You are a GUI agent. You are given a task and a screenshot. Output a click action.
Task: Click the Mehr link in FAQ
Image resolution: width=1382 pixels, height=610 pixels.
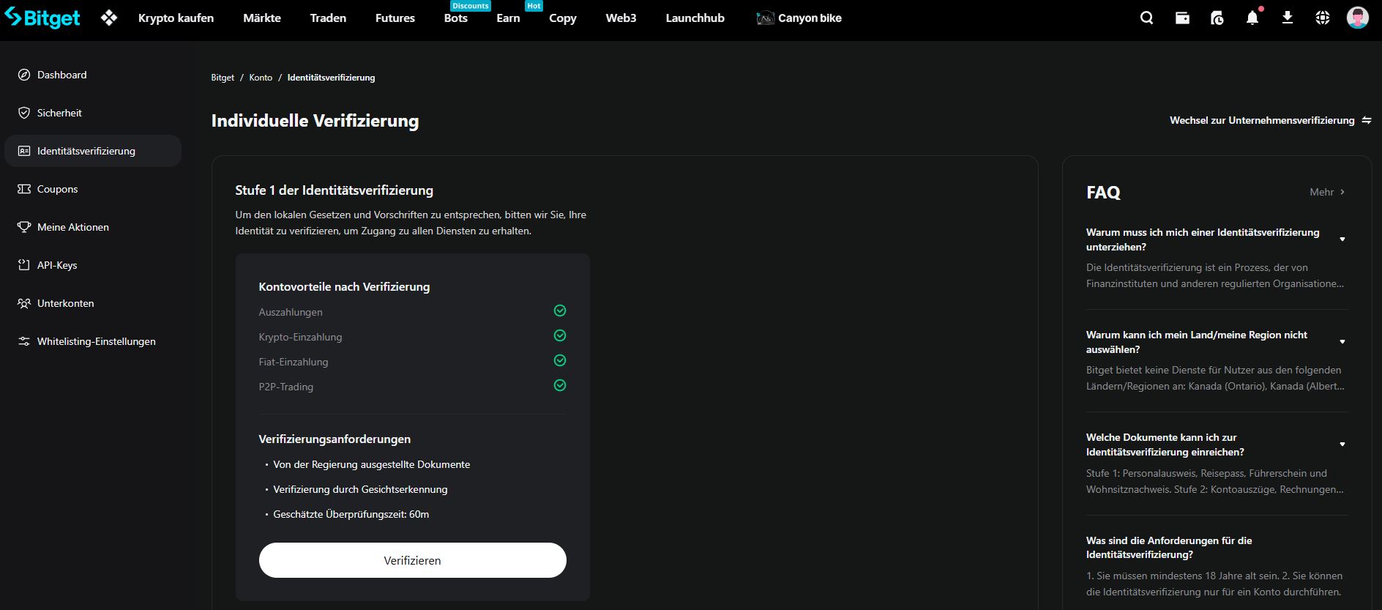point(1326,192)
